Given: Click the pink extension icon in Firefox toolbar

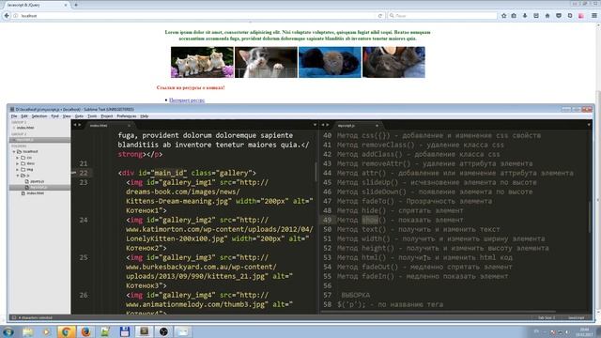Looking at the screenshot, I should pyautogui.click(x=581, y=16).
